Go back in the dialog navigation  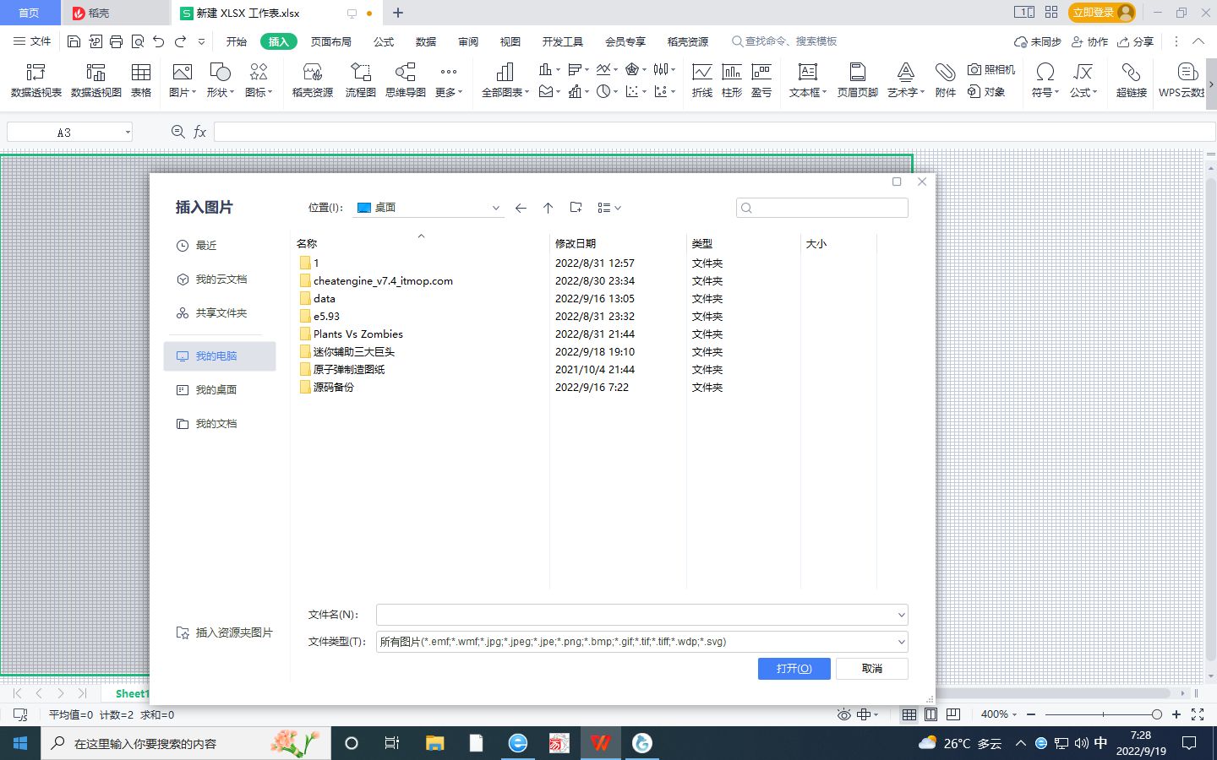[521, 208]
